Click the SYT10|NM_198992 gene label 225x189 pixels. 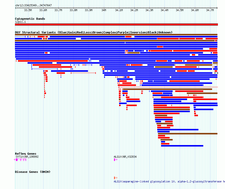(27, 157)
